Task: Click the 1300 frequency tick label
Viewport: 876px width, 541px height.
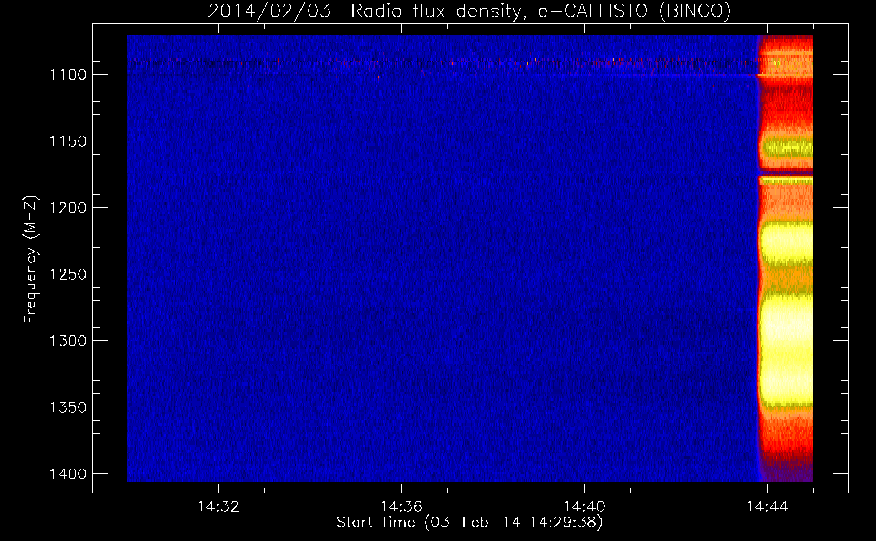Action: pyautogui.click(x=68, y=341)
